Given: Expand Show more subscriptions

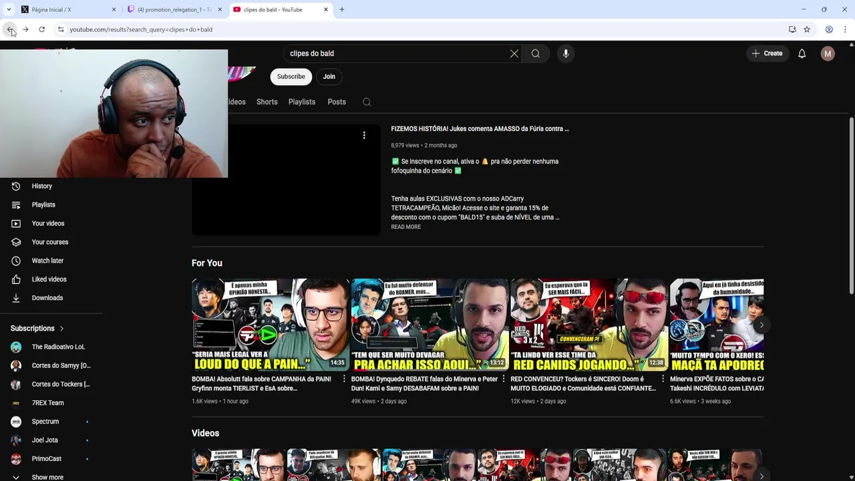Looking at the screenshot, I should [47, 477].
